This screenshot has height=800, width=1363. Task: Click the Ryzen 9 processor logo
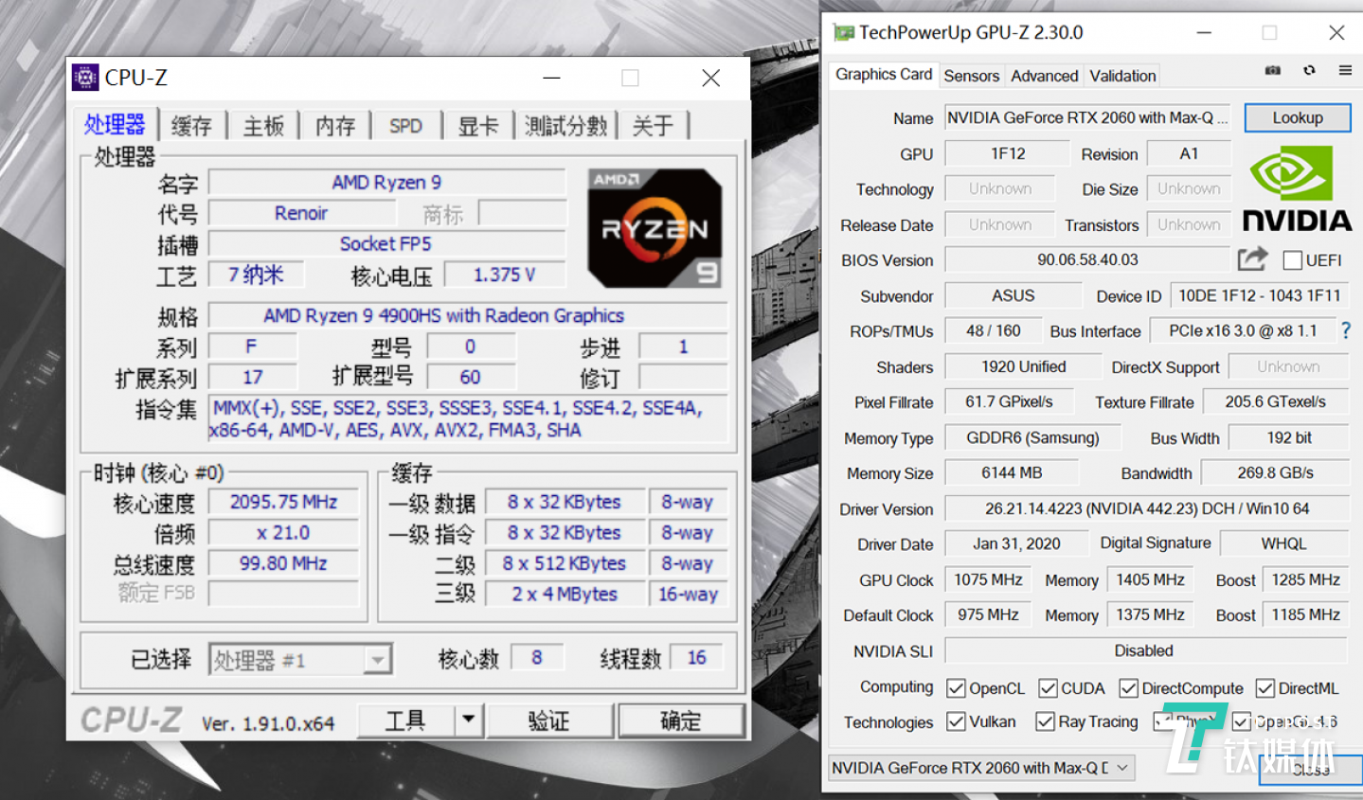pos(655,228)
